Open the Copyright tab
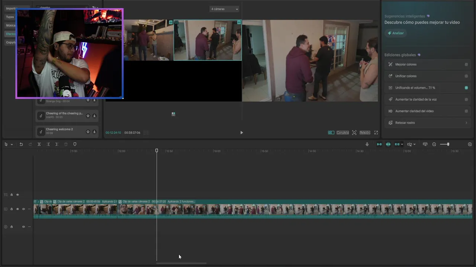The width and height of the screenshot is (476, 267). point(10,43)
